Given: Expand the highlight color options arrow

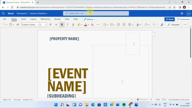Looking at the screenshot, I should coord(82,25).
